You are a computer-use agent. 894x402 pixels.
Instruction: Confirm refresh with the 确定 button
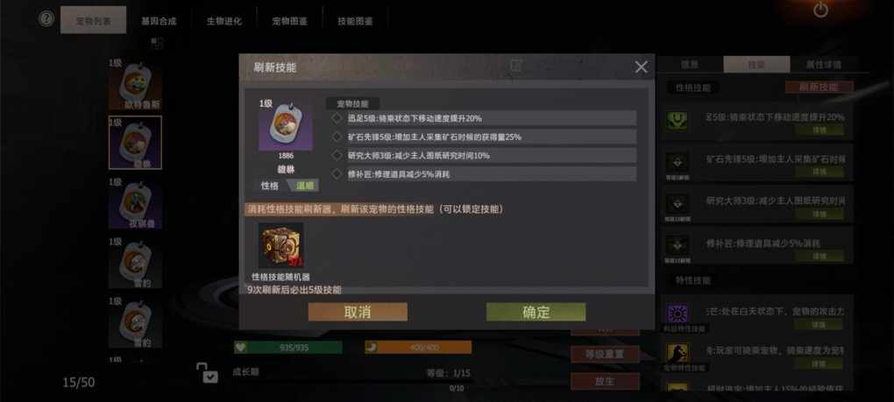coord(536,312)
